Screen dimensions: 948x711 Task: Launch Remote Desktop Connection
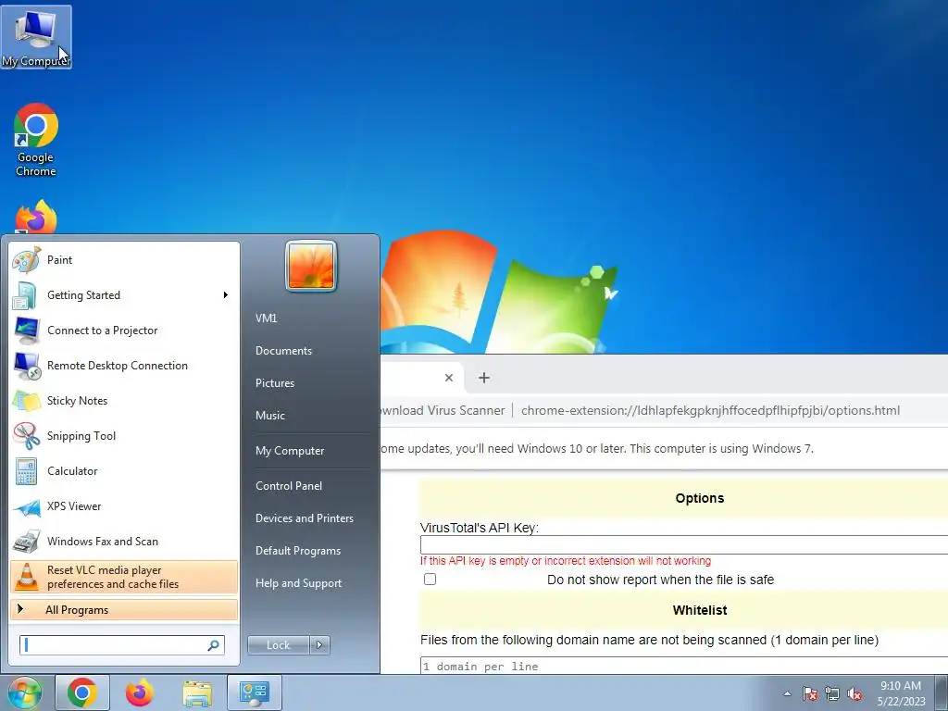(124, 365)
